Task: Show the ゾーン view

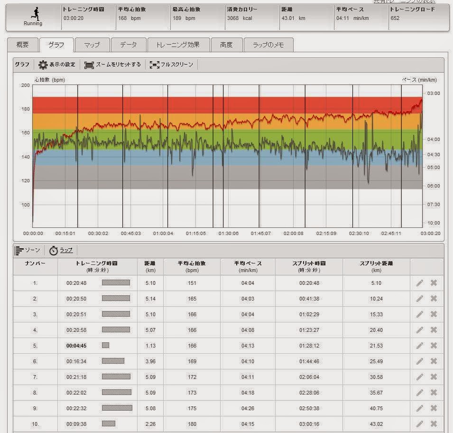Action: click(28, 250)
